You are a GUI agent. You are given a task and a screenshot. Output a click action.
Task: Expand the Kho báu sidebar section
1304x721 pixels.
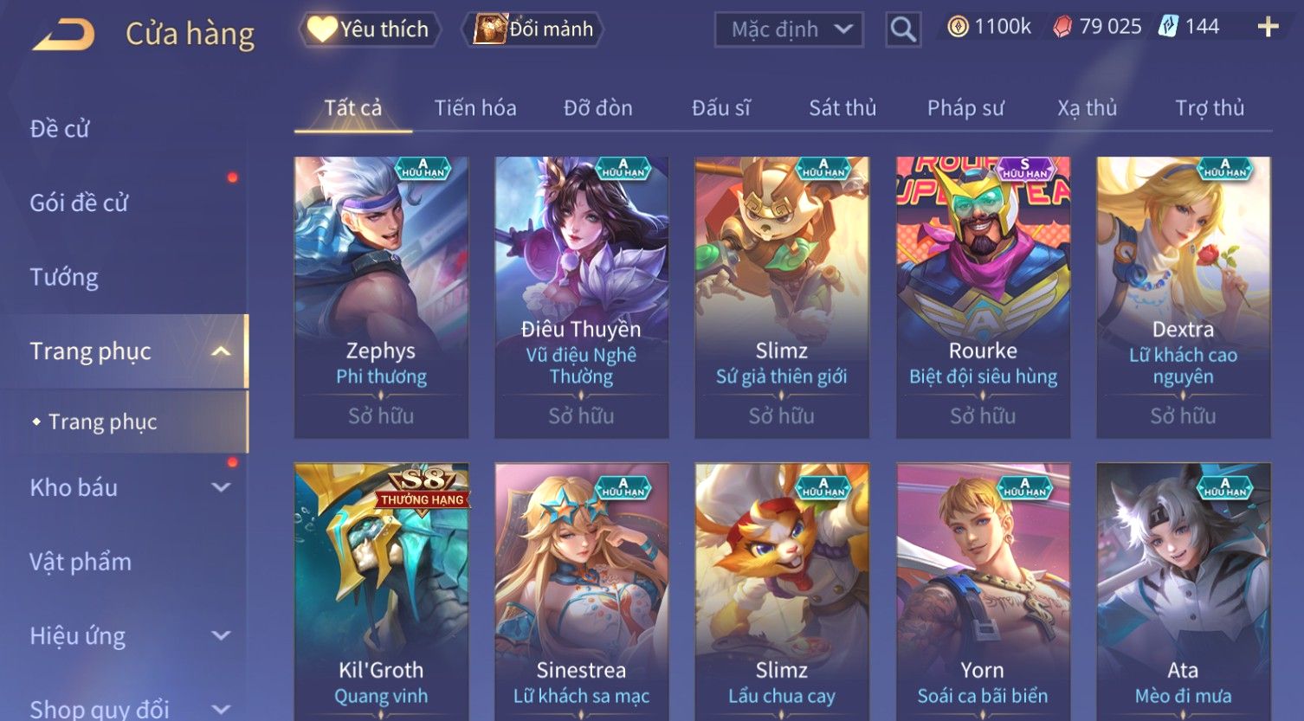[222, 487]
